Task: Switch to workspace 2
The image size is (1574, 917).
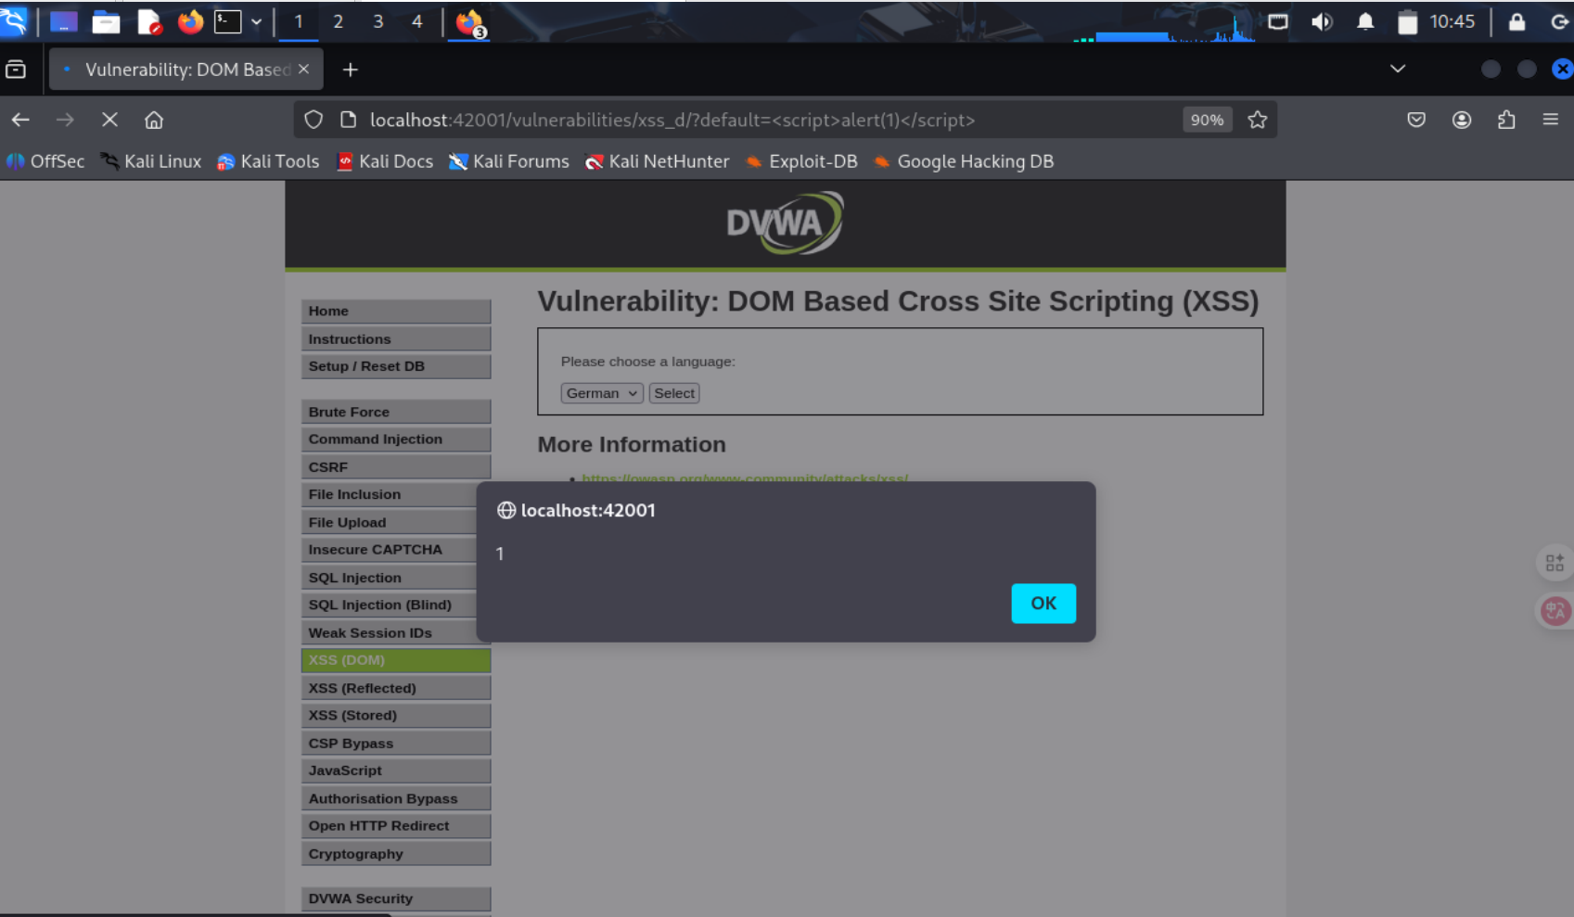Action: point(339,21)
